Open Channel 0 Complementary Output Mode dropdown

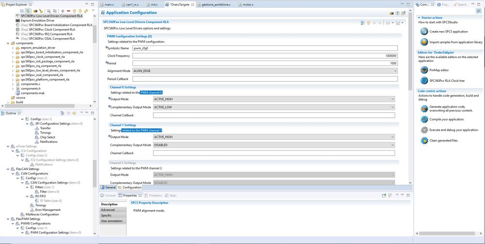coord(274,107)
